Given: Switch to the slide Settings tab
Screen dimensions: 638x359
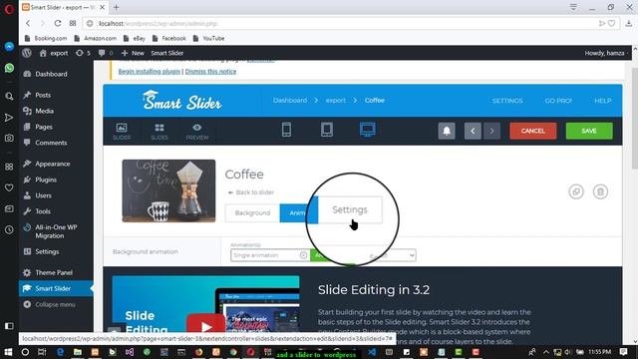Looking at the screenshot, I should (x=350, y=209).
